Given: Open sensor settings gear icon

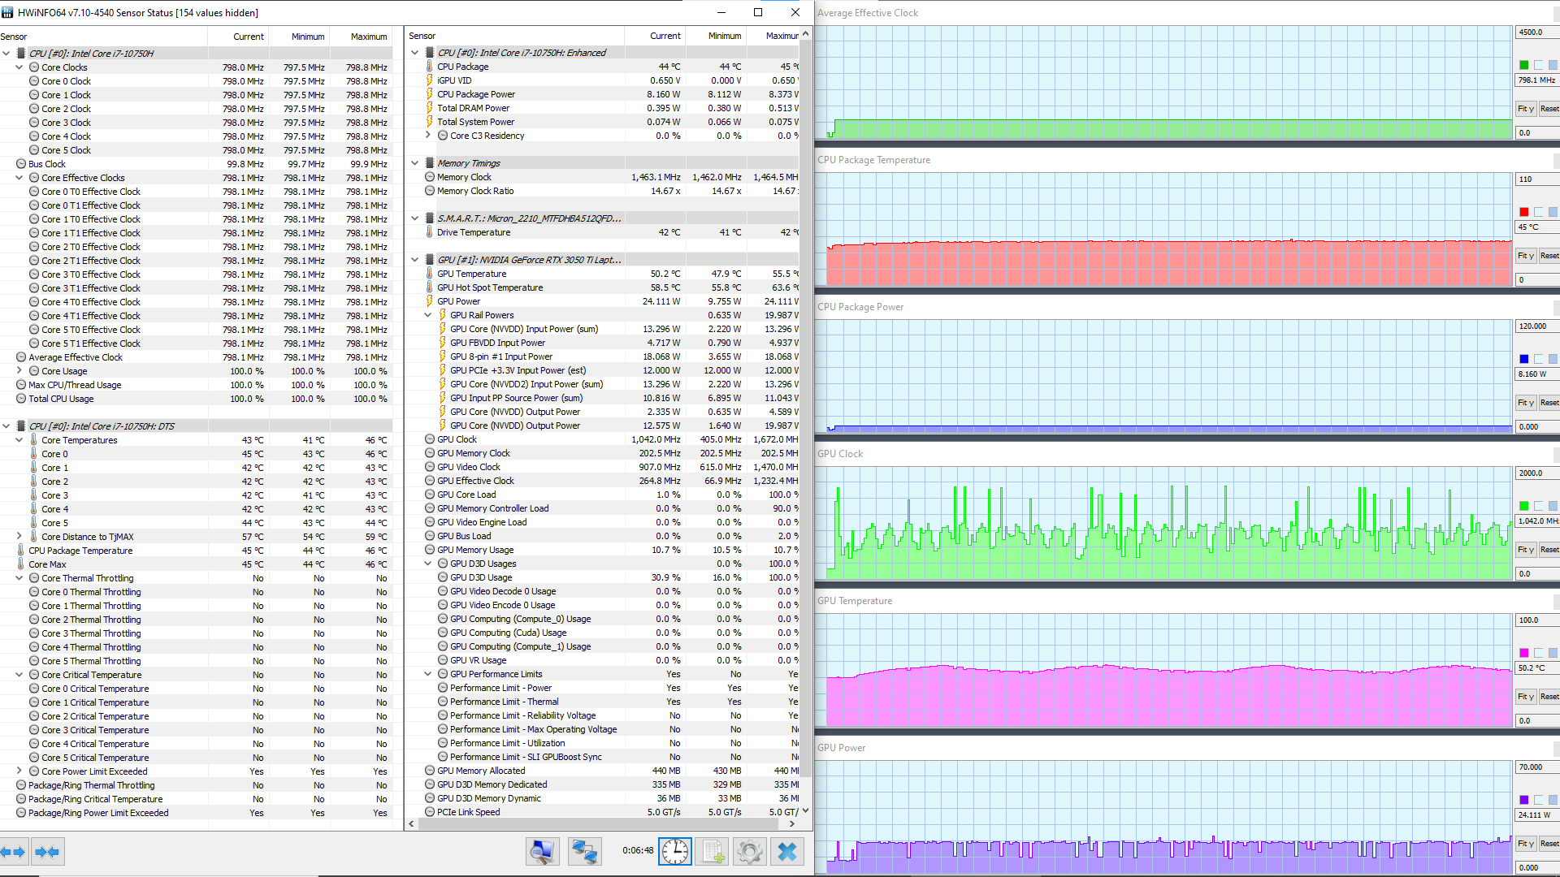Looking at the screenshot, I should pyautogui.click(x=749, y=851).
